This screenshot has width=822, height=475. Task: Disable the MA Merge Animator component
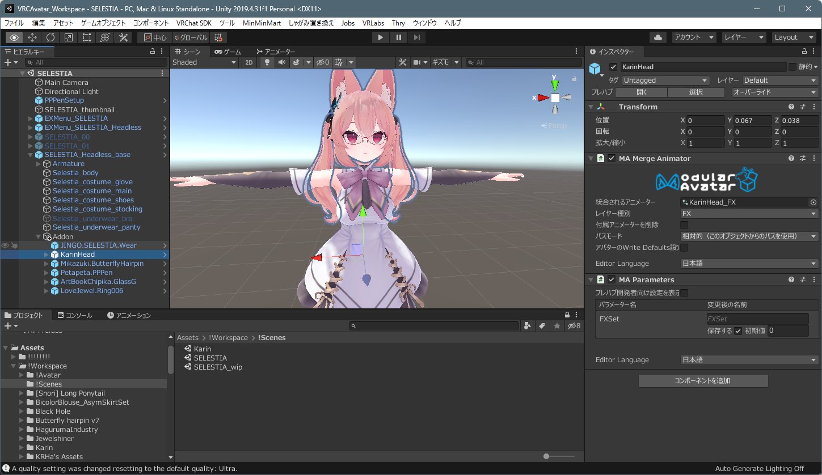pyautogui.click(x=612, y=159)
